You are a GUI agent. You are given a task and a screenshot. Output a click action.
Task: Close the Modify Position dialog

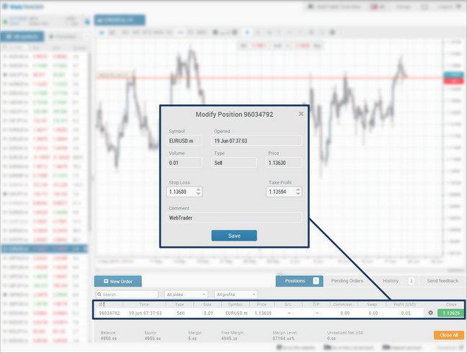click(x=301, y=114)
